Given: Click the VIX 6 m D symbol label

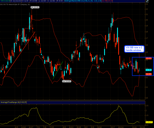Looking at the screenshot, I should (x=5, y=1).
